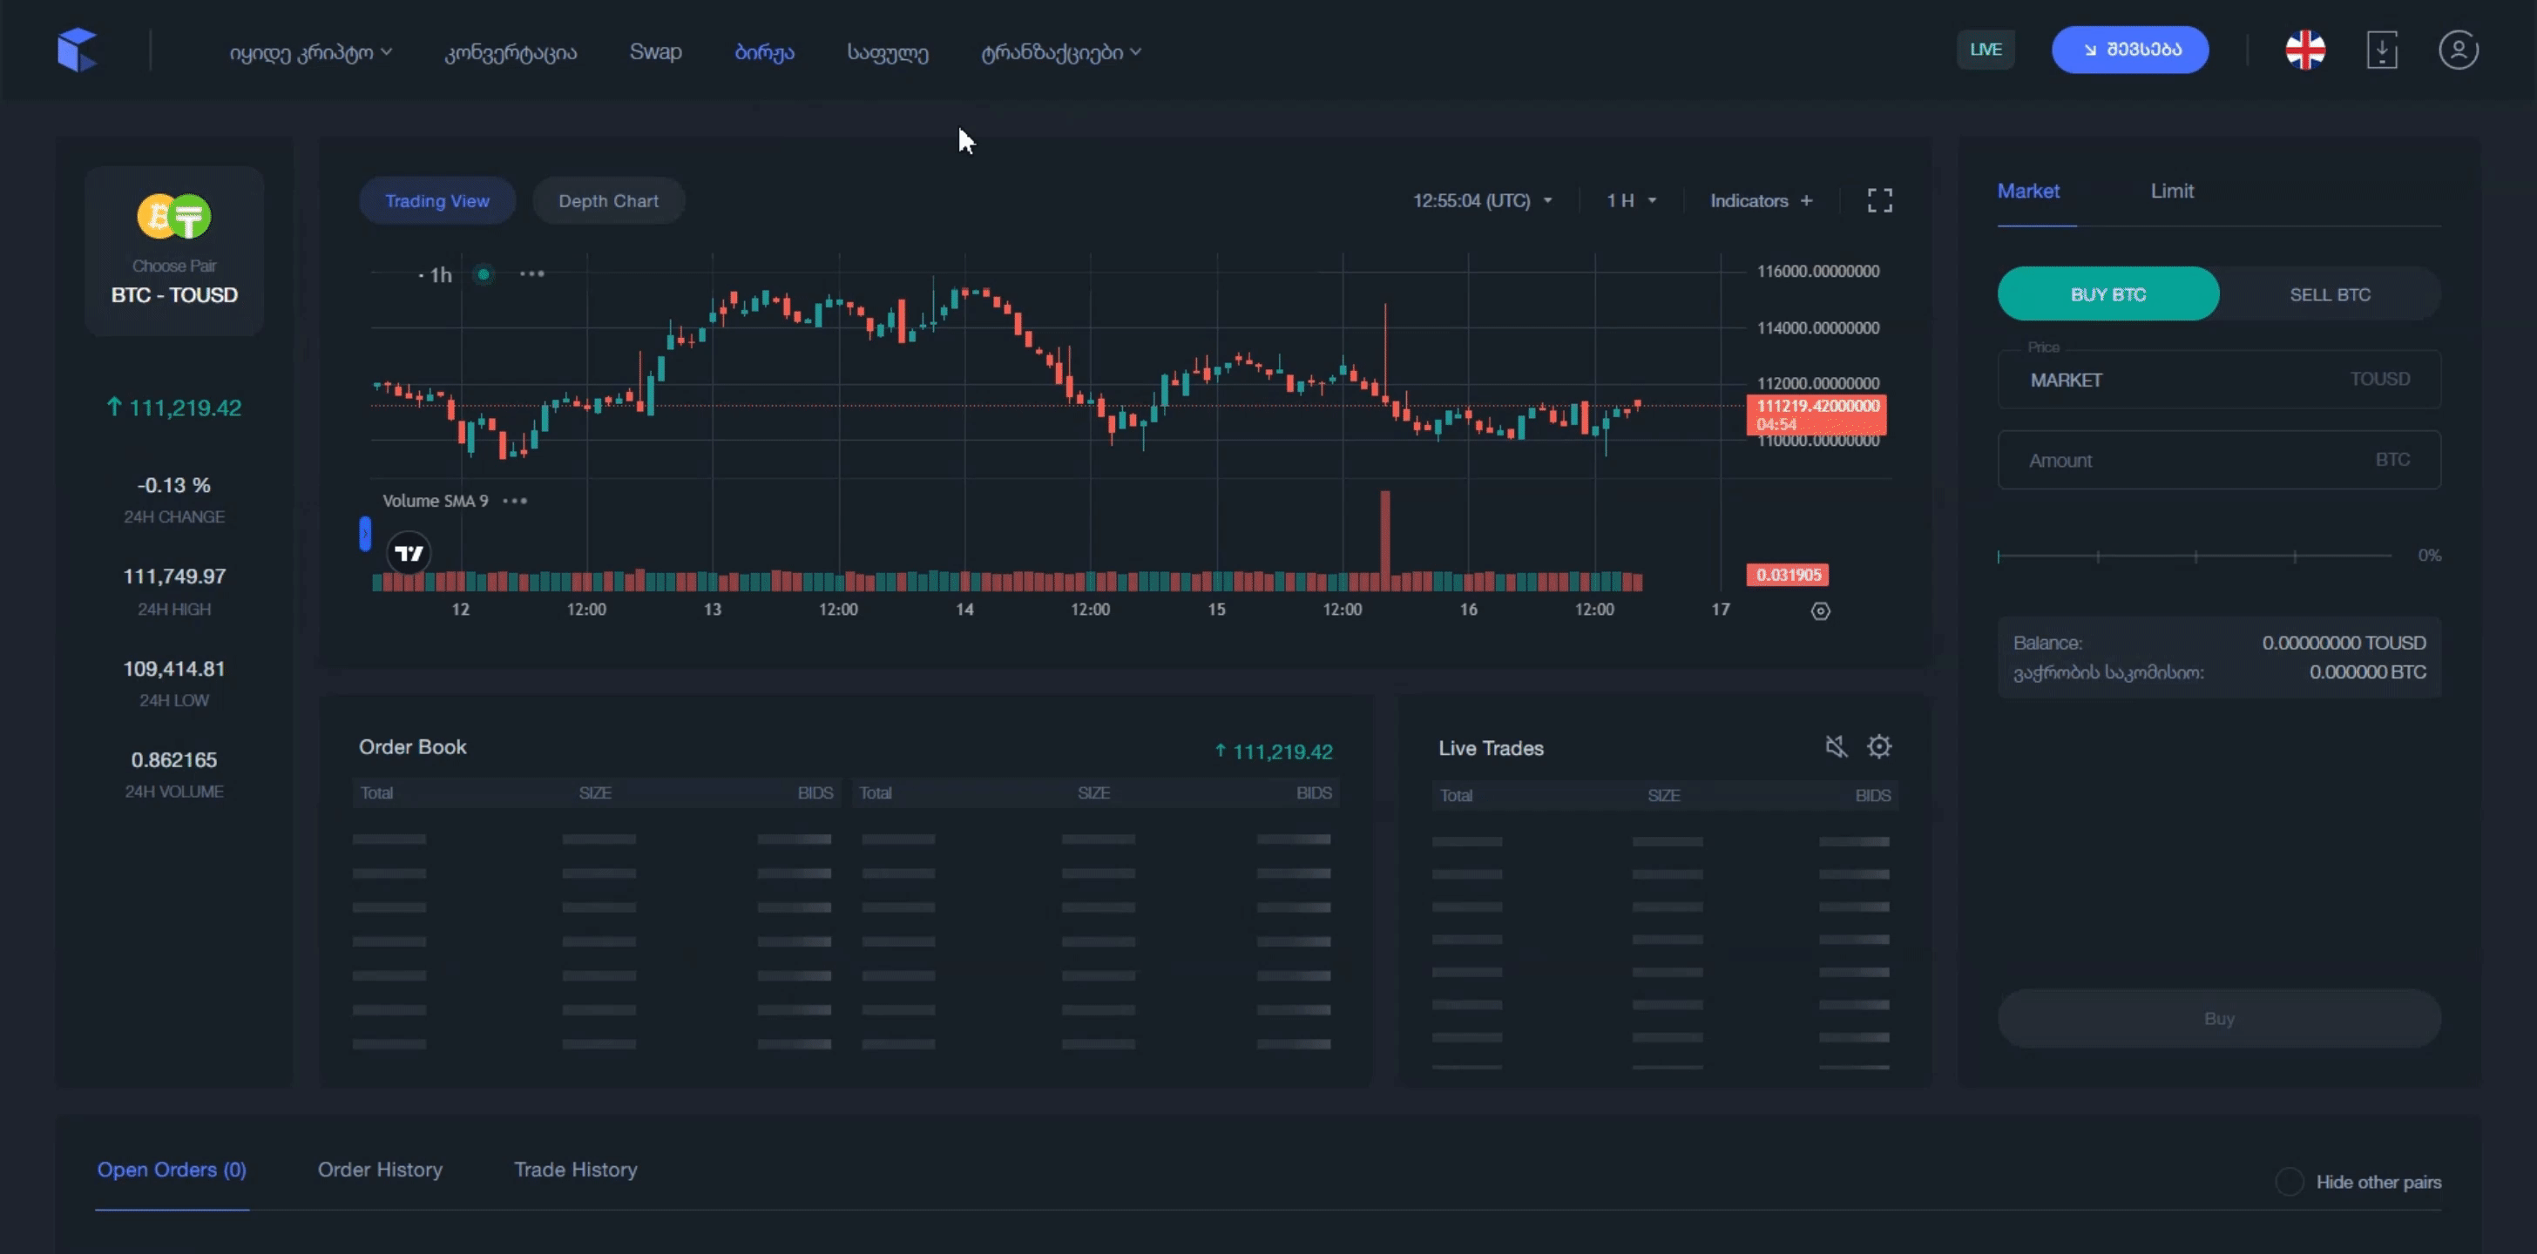Viewport: 2537px width, 1254px height.
Task: Switch to the Limit order tab
Action: pos(2172,191)
